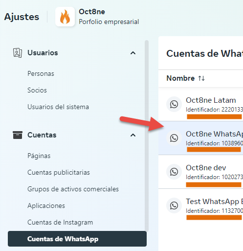
Task: Open Grupos de activos comerciales
Action: coord(73,189)
